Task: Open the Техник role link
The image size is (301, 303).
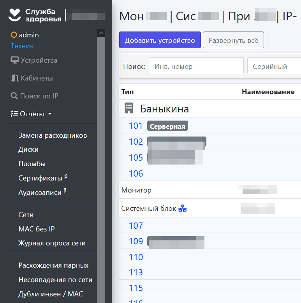Action: click(x=22, y=46)
